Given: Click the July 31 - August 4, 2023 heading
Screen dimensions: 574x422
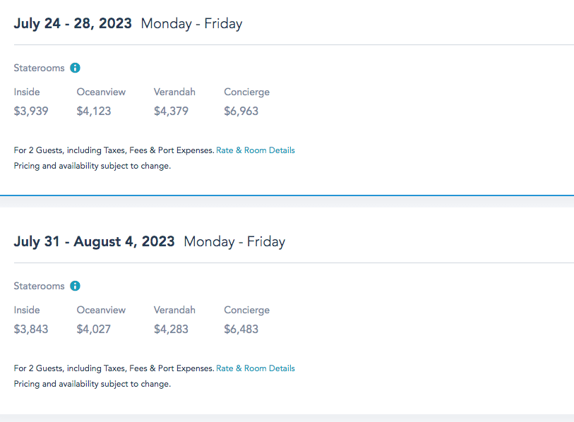Looking at the screenshot, I should point(94,241).
